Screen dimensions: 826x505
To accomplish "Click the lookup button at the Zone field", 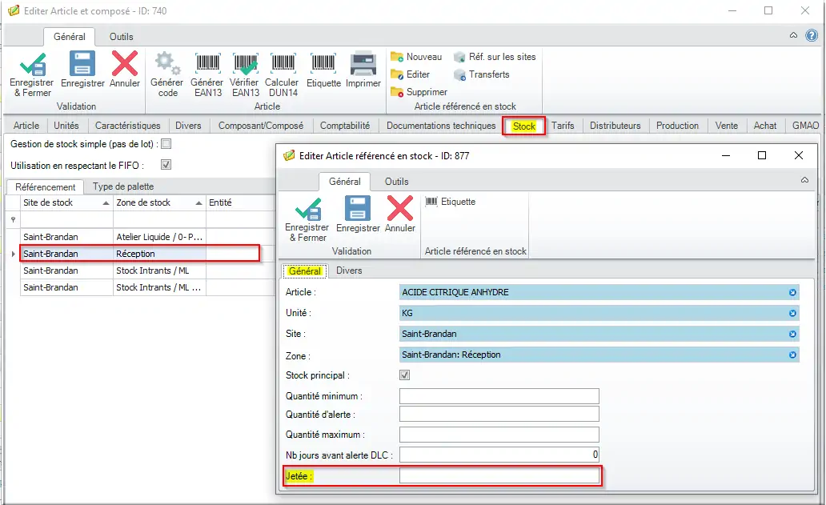I will pos(792,355).
